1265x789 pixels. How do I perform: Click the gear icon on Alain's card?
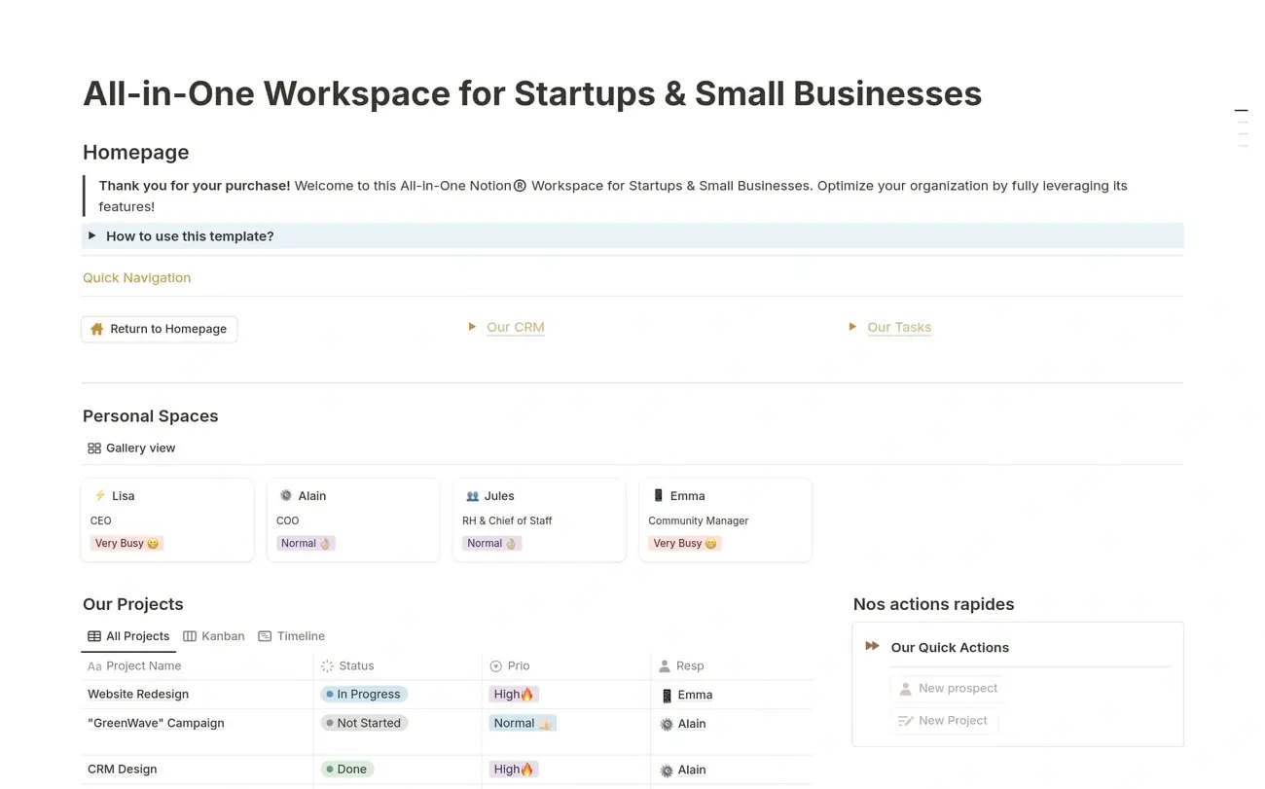[285, 495]
